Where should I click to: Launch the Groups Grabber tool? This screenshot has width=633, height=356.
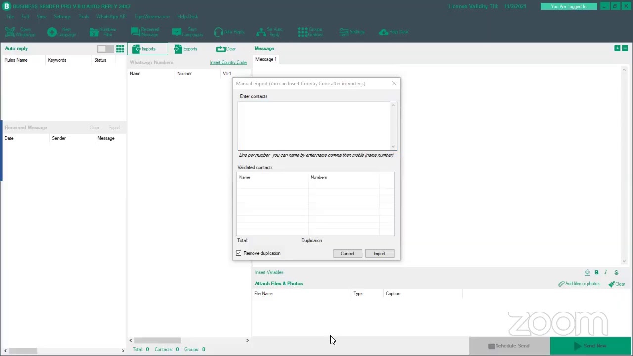coord(311,32)
